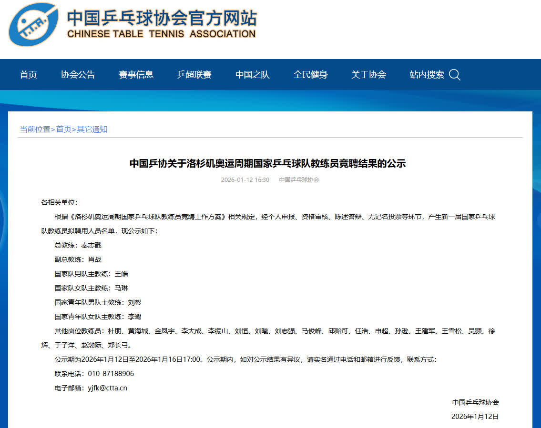Navigate to 中国之队 page
Screen dimensions: 541x428
click(252, 75)
